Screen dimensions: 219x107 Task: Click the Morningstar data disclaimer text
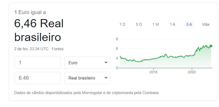87,92
